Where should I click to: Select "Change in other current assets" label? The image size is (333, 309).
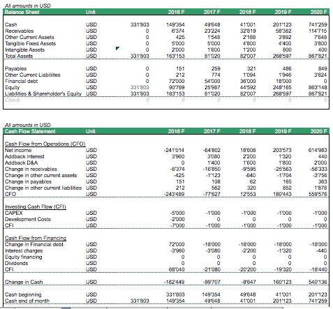[x=41, y=175]
